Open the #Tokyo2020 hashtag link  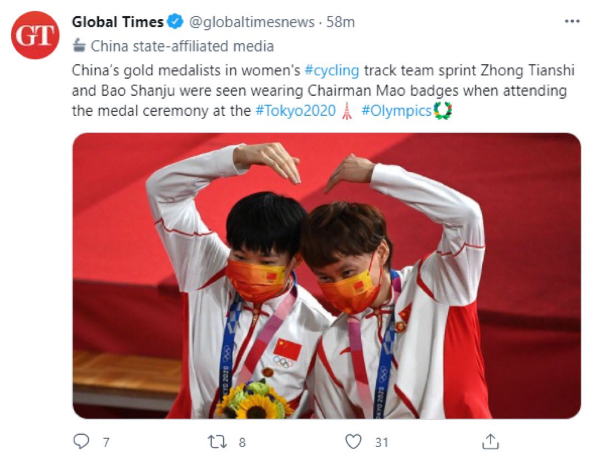295,111
